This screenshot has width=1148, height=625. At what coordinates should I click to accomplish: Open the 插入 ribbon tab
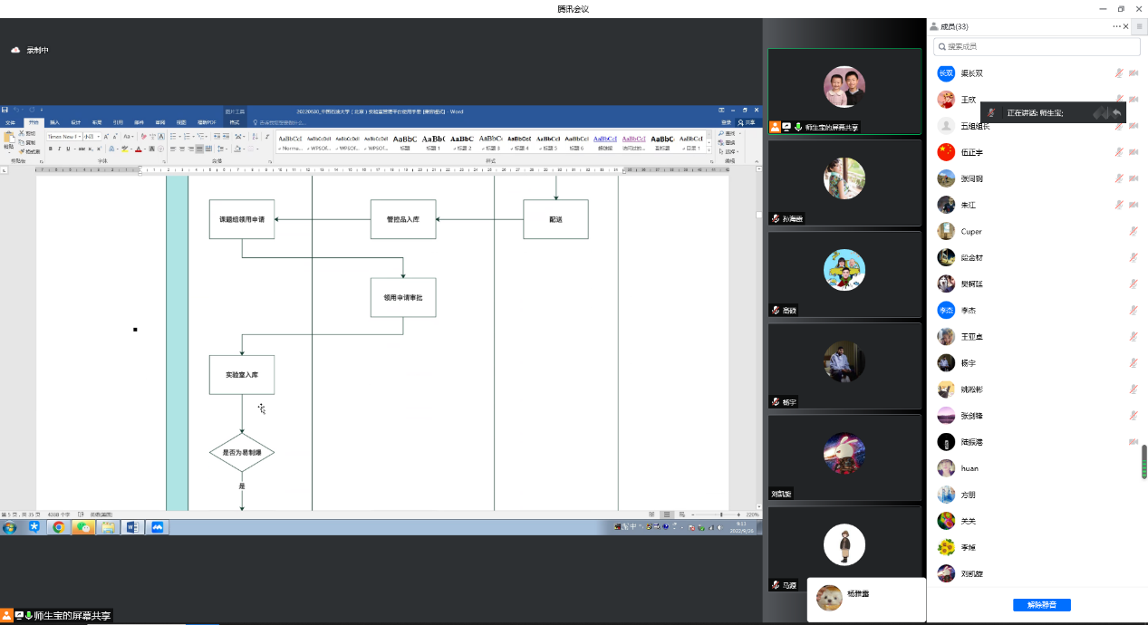54,121
